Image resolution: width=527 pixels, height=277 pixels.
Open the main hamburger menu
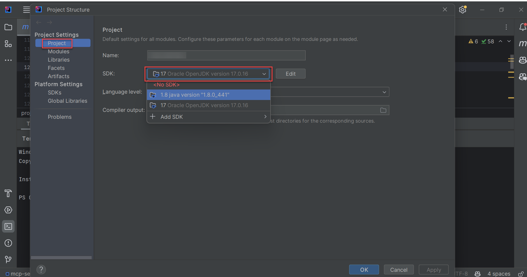pyautogui.click(x=26, y=10)
